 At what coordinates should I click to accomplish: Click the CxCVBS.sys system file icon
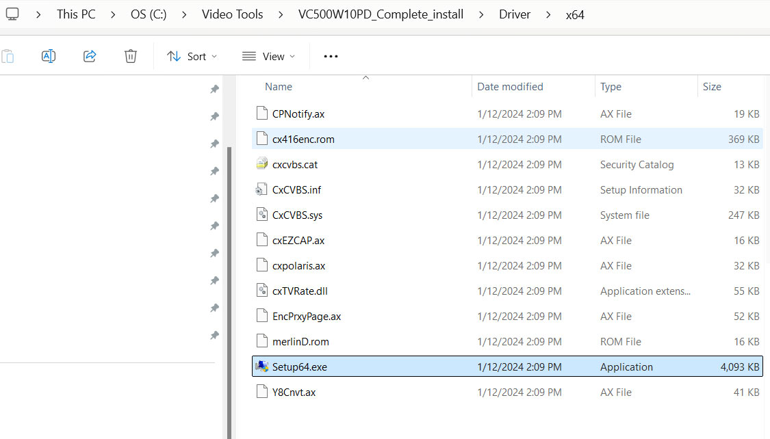(261, 215)
